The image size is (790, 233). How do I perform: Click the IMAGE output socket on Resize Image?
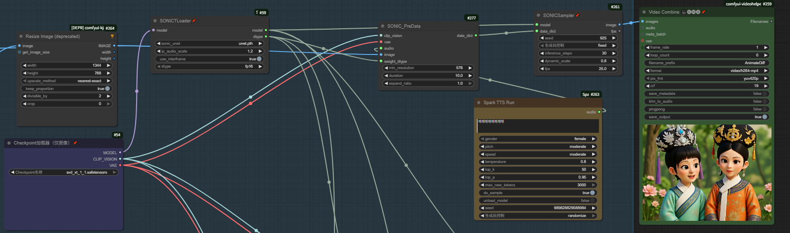(x=114, y=46)
